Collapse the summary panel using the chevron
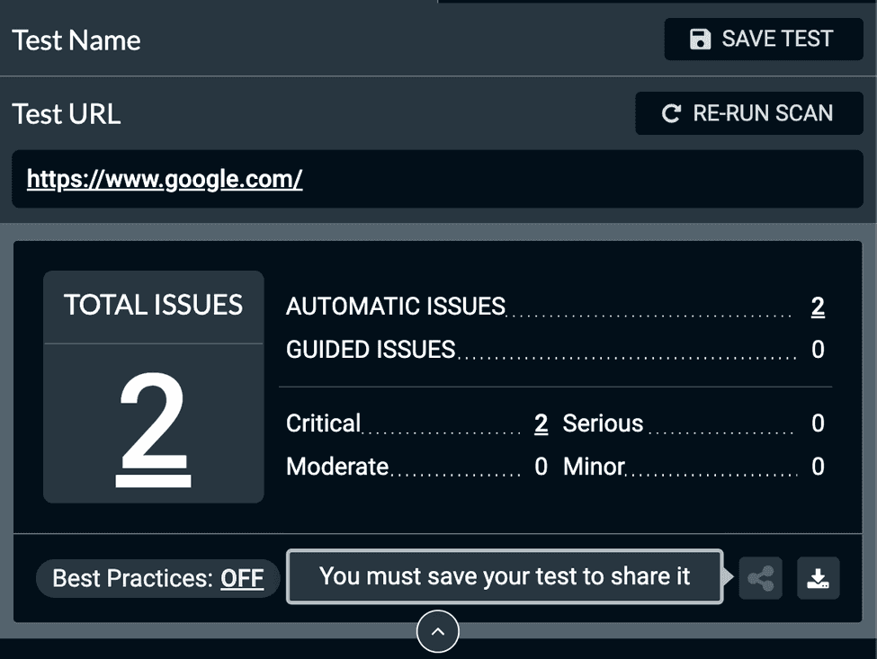This screenshot has height=659, width=877. pyautogui.click(x=438, y=631)
